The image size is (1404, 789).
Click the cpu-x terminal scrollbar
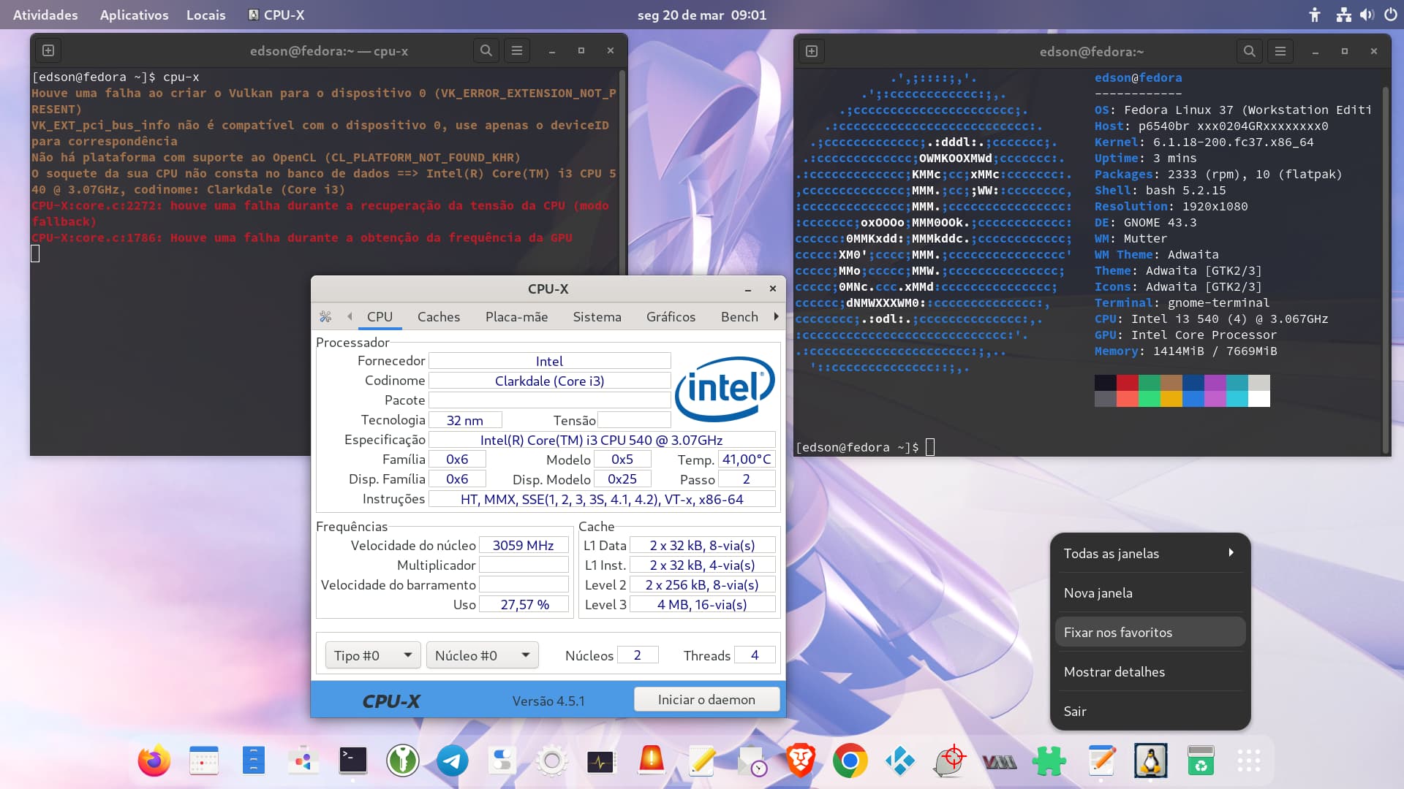click(622, 172)
